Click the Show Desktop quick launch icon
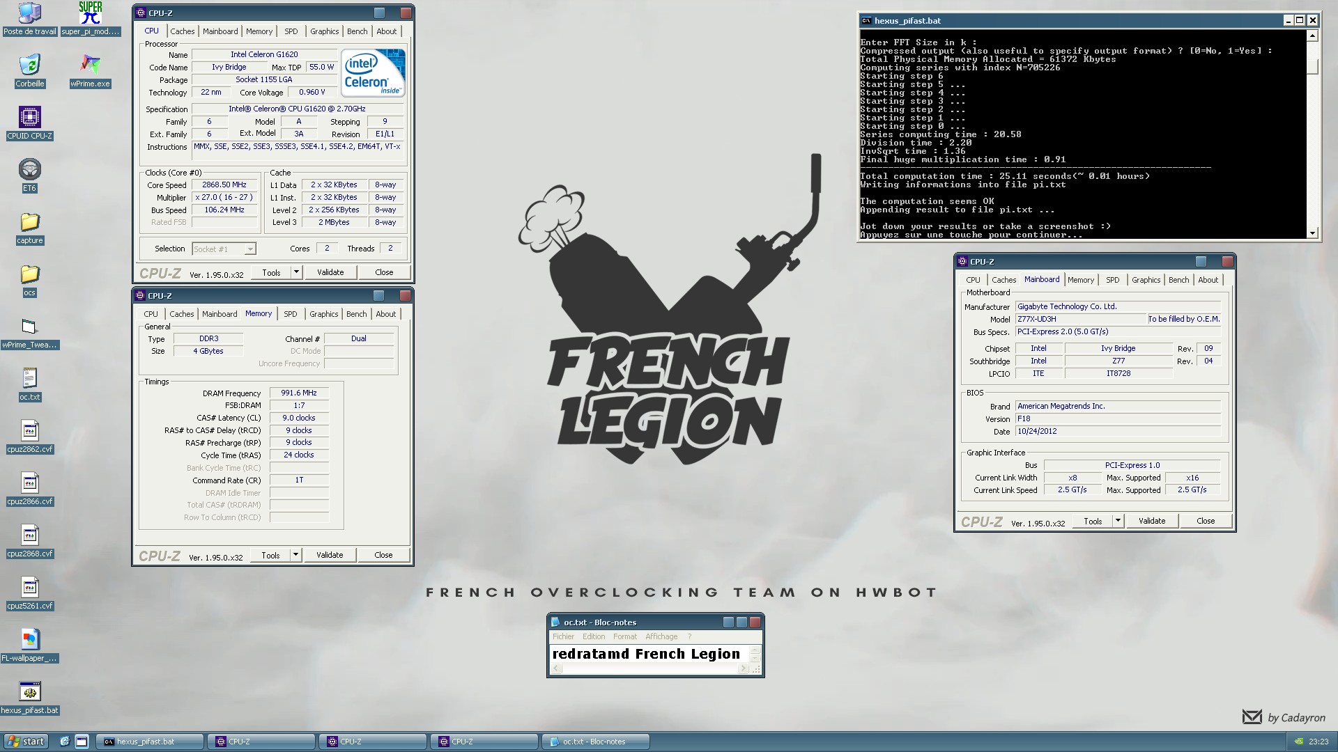Viewport: 1338px width, 752px height. coord(82,742)
